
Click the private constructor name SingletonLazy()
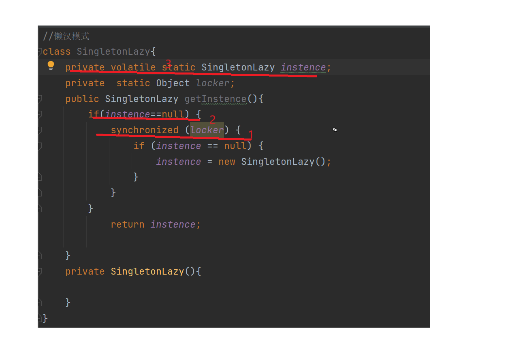tap(153, 271)
